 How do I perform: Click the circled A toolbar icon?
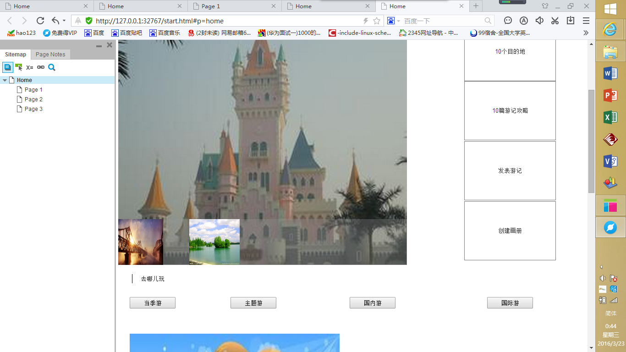pyautogui.click(x=524, y=21)
